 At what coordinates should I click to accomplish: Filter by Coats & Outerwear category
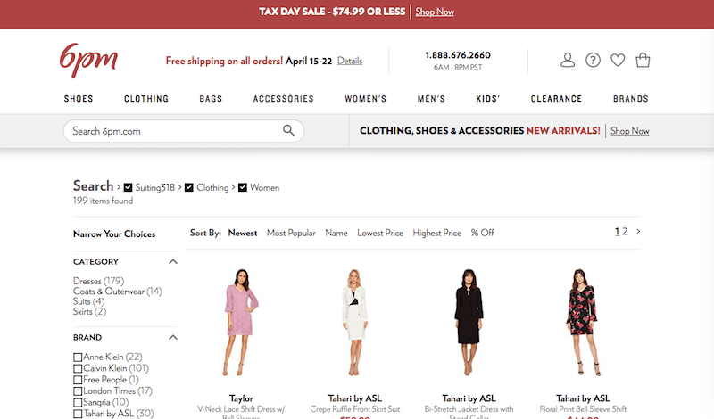(x=118, y=292)
